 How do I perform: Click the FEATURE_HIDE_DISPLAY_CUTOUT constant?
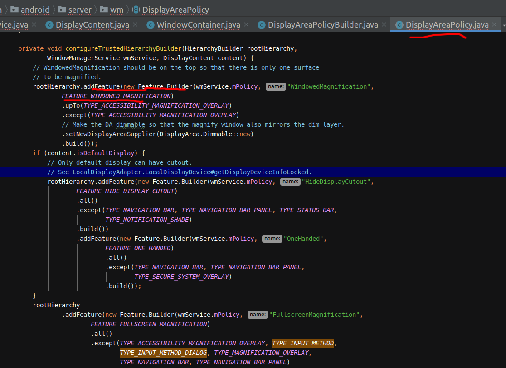coord(125,191)
